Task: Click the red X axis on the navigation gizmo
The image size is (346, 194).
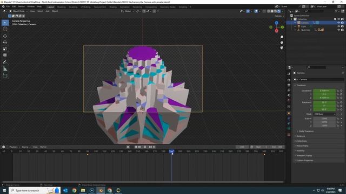Action: pos(276,31)
